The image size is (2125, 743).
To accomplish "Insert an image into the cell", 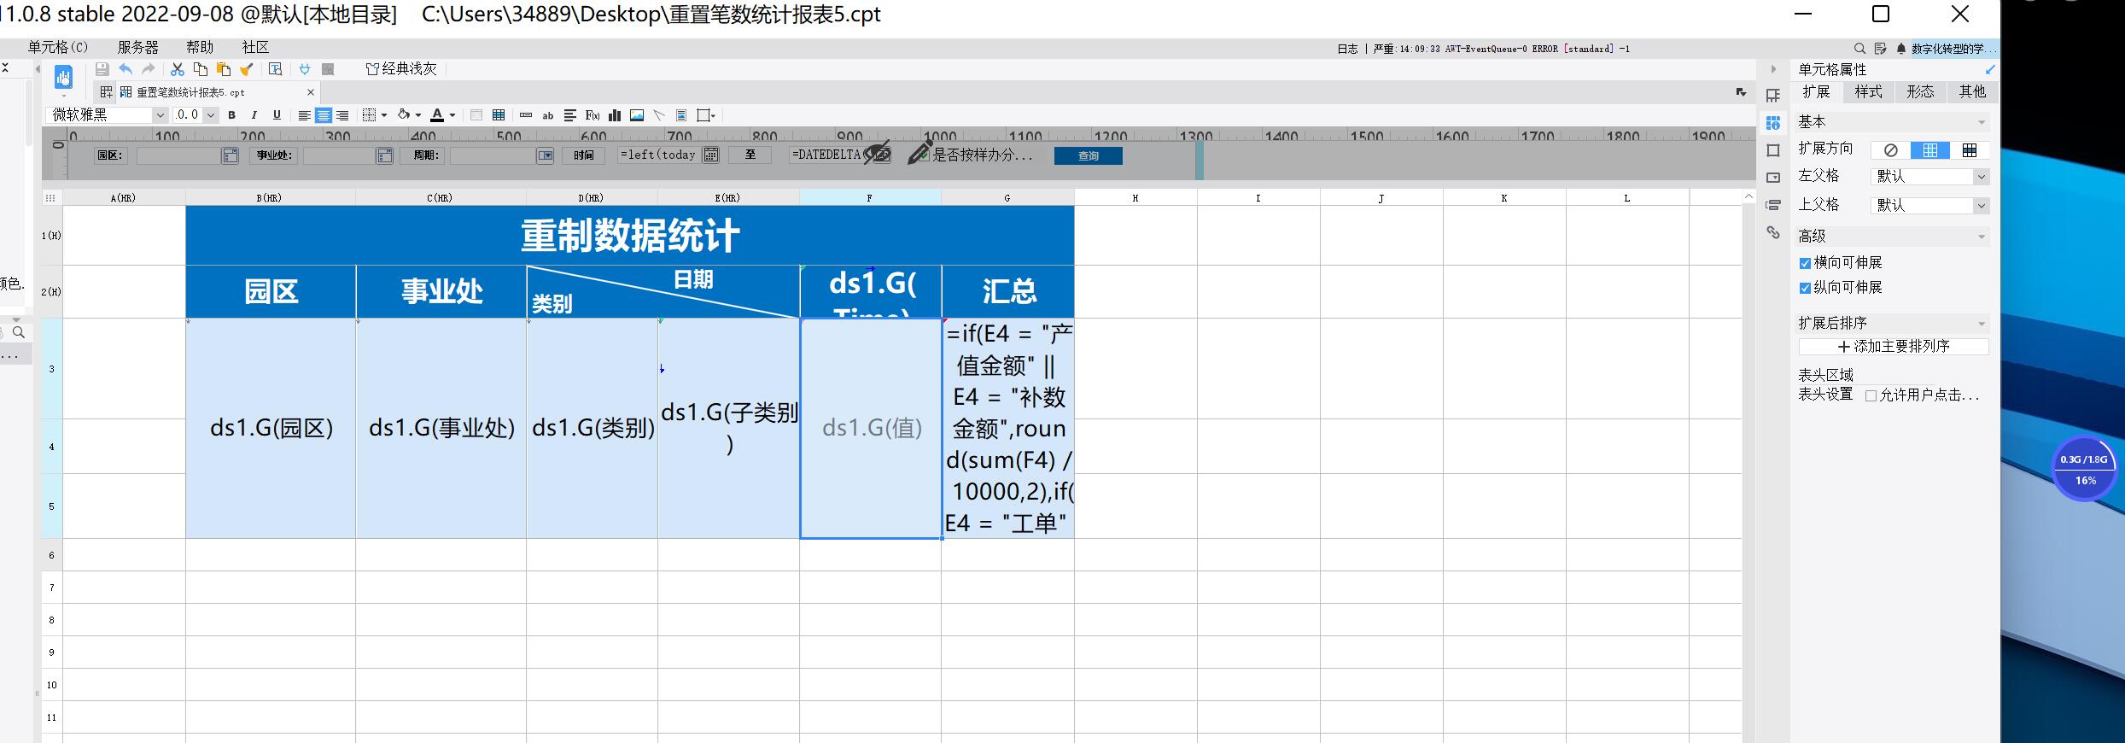I will 637,115.
